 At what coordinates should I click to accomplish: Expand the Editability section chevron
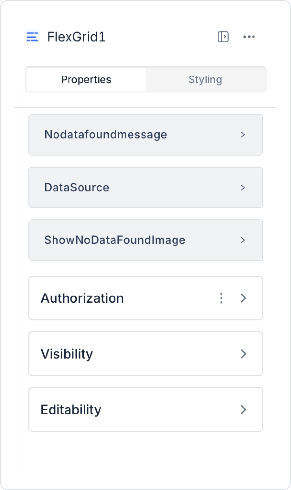[243, 410]
